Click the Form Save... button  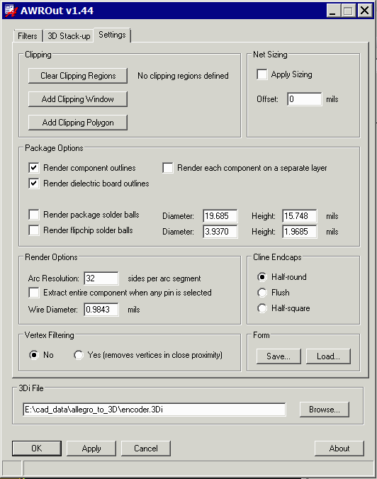pos(278,356)
